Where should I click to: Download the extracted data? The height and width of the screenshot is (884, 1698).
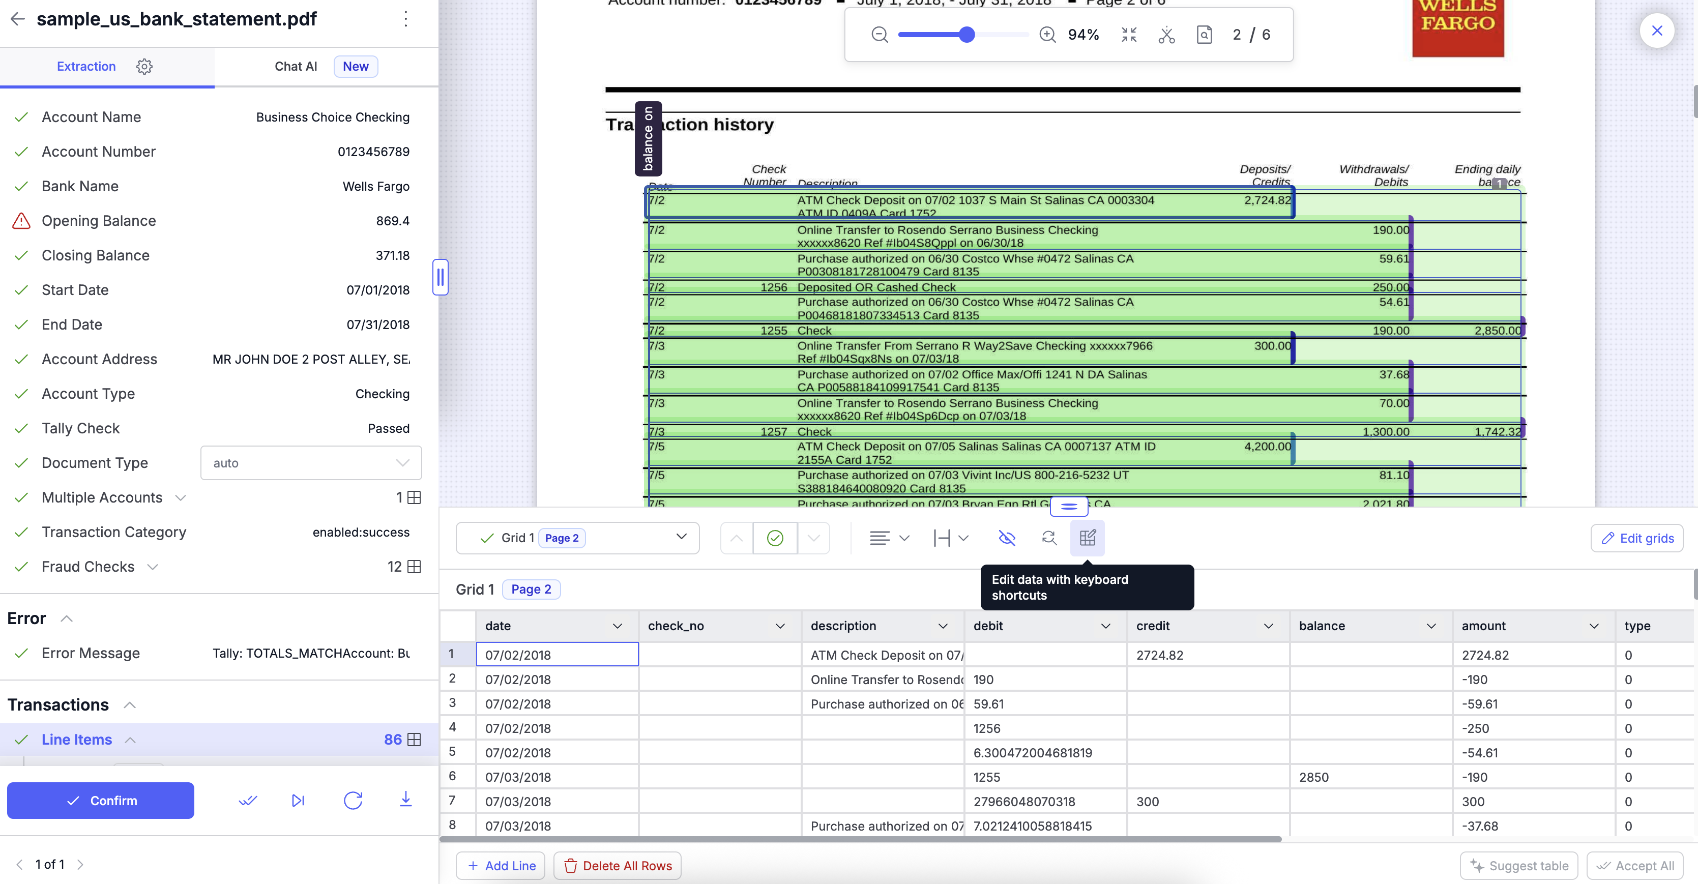pyautogui.click(x=405, y=800)
